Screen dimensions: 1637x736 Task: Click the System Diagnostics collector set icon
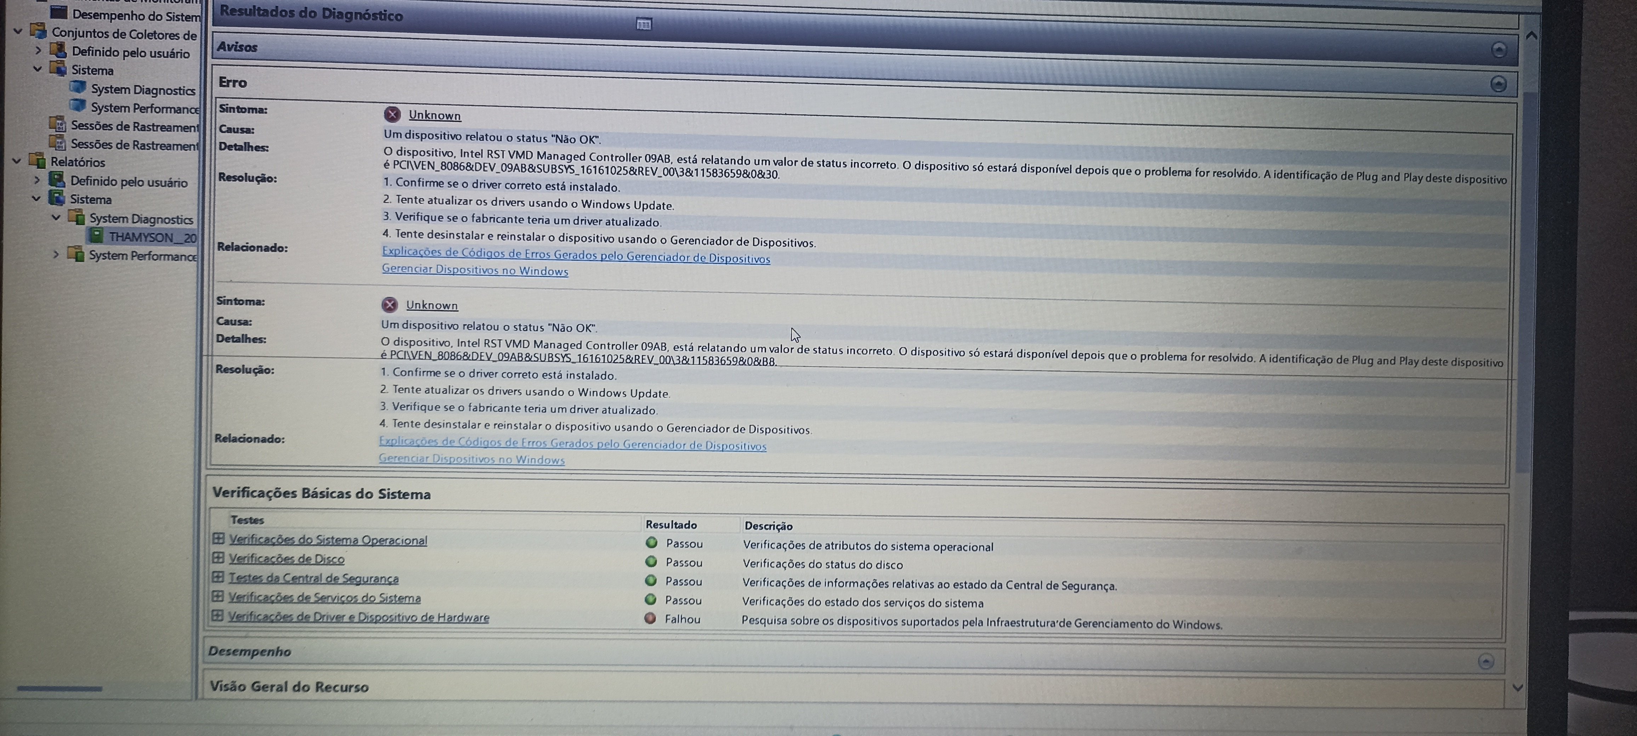(x=78, y=87)
